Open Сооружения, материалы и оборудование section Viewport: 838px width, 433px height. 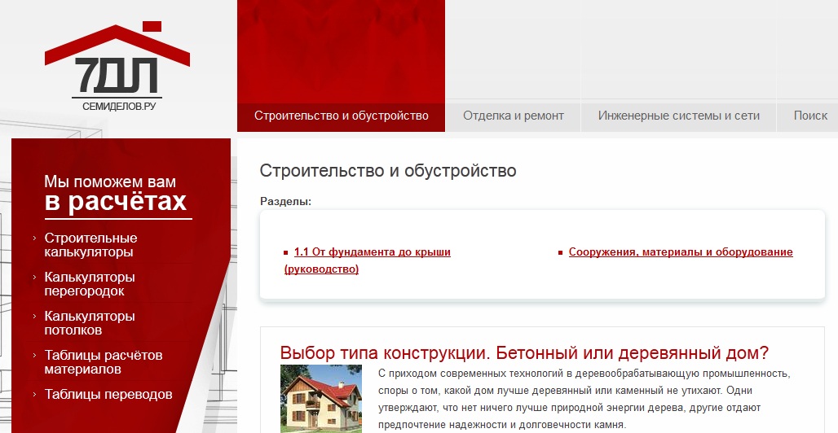click(x=681, y=252)
